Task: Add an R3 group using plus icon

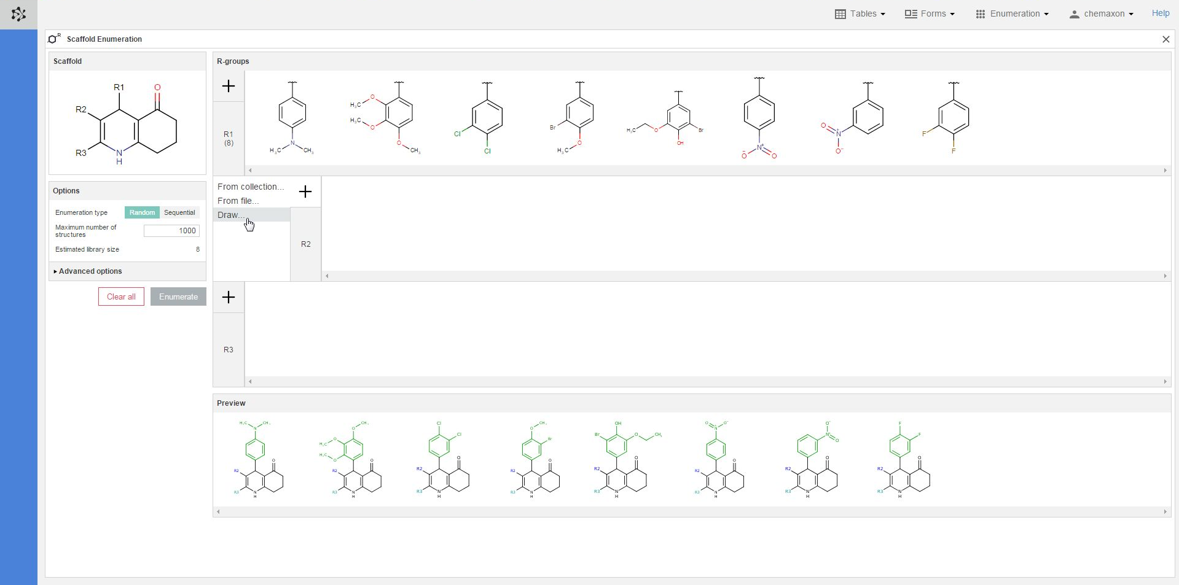Action: 229,298
